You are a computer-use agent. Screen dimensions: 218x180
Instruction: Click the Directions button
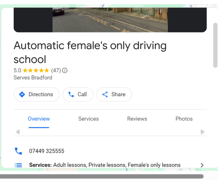tap(36, 94)
